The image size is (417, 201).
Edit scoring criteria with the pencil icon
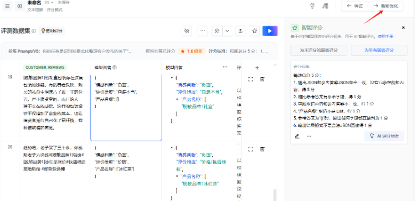coord(297,136)
